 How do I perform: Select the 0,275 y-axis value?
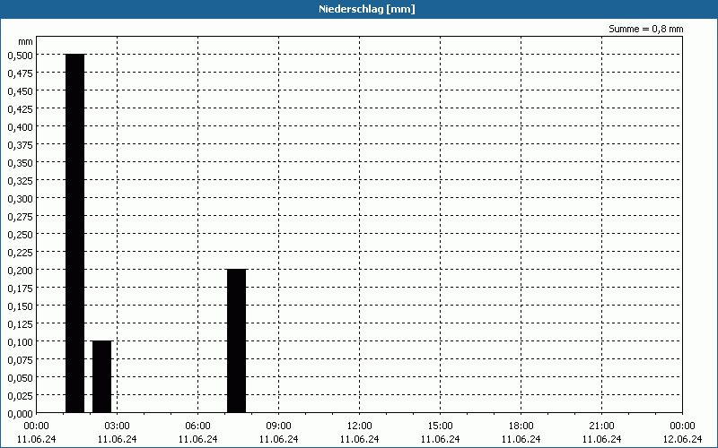click(21, 217)
